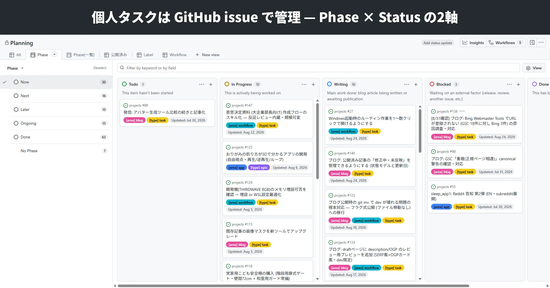Open Writing column options menu
The width and height of the screenshot is (550, 288).
(x=407, y=84)
